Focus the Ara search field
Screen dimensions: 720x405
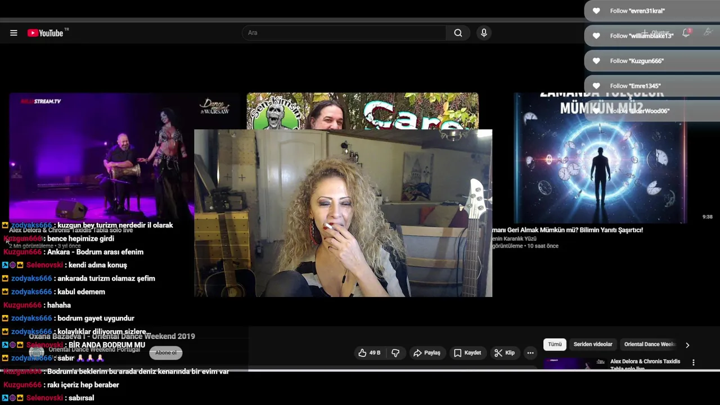point(344,33)
